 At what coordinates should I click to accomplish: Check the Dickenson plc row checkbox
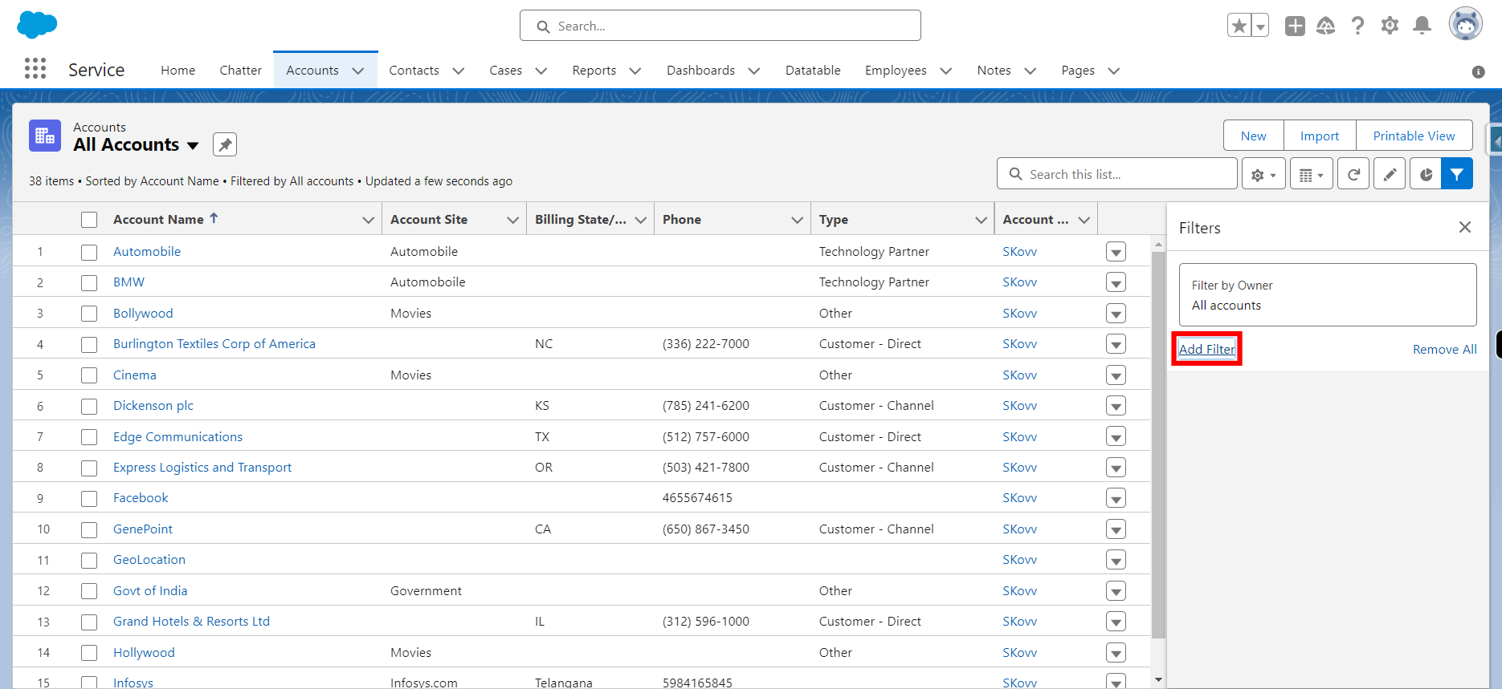[89, 406]
